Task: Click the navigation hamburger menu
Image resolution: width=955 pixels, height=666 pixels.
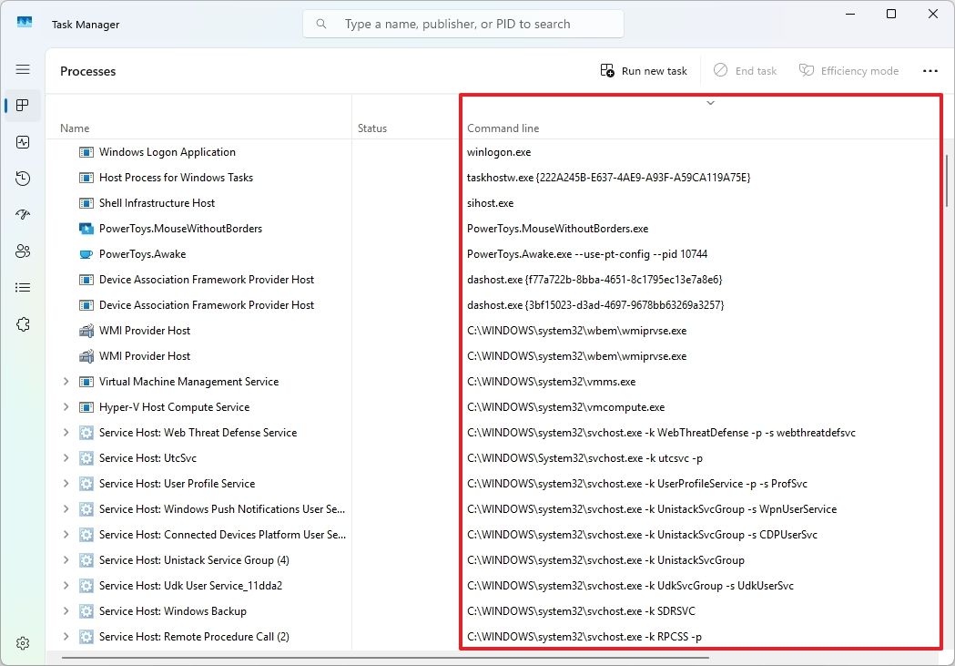Action: [x=23, y=69]
